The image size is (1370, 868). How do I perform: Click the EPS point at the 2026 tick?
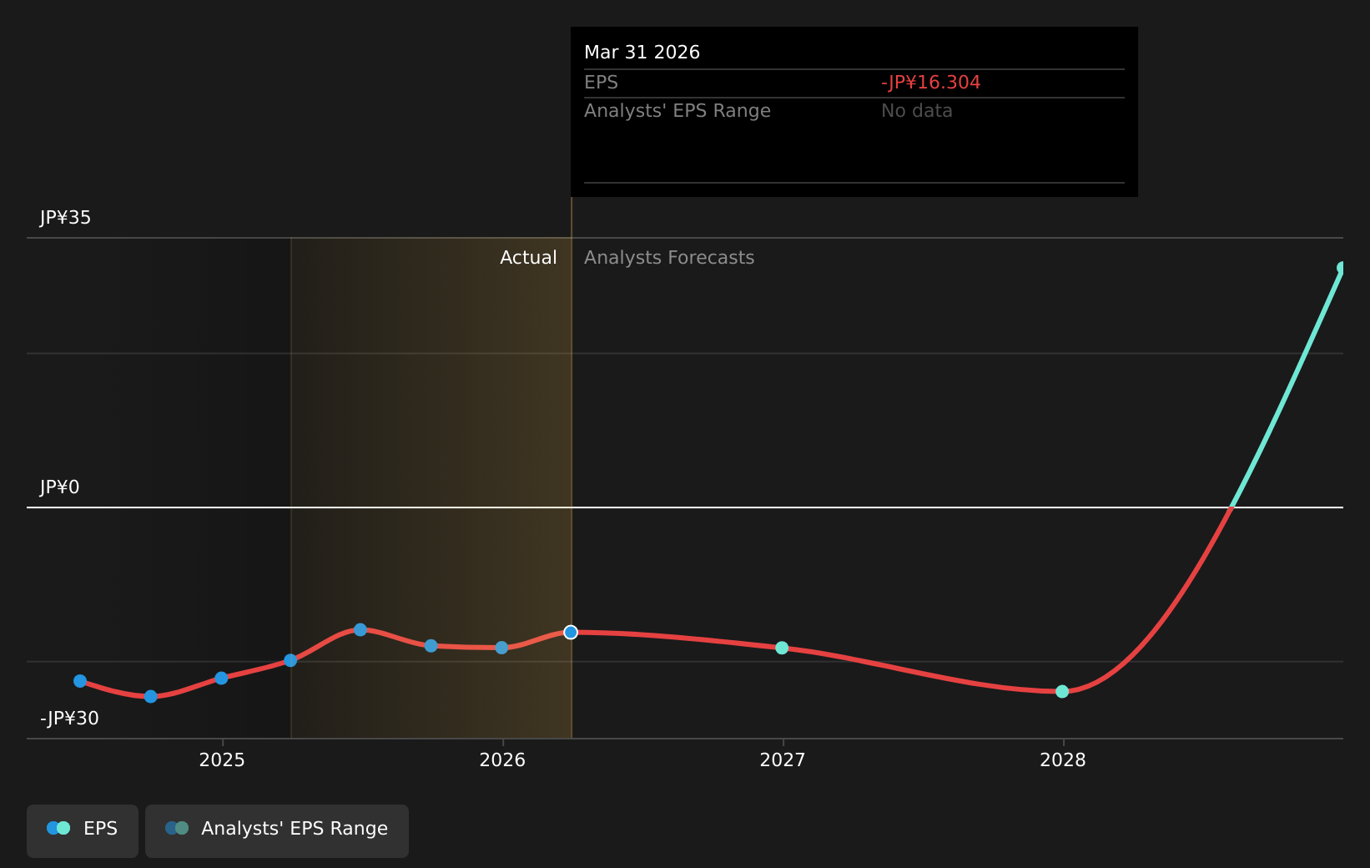(x=501, y=648)
